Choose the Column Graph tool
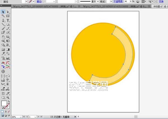Screen dimensions: 168x119 pos(8,58)
